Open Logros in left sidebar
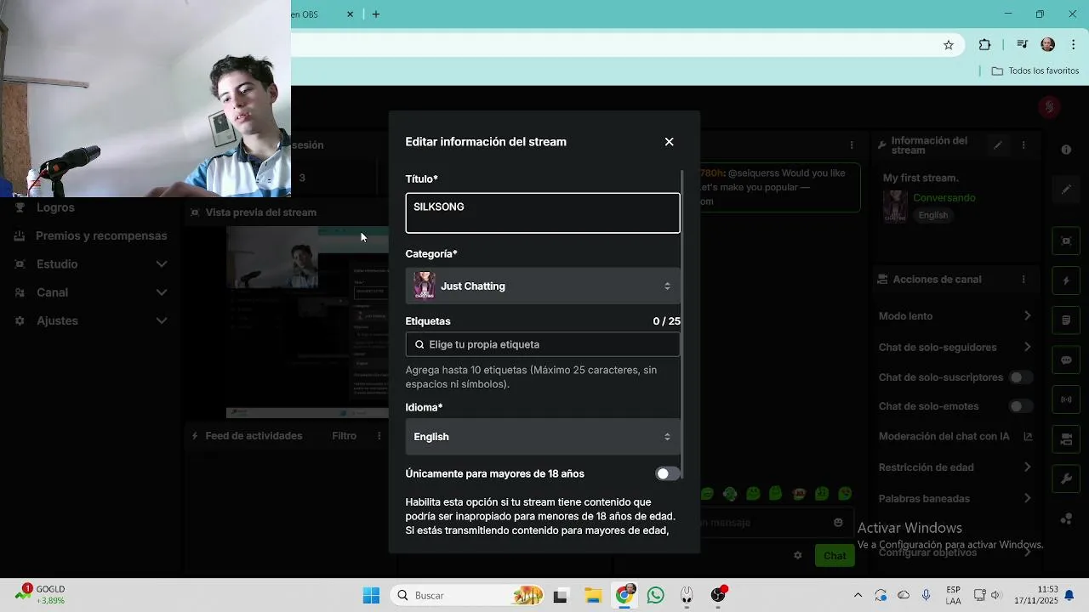 point(55,207)
